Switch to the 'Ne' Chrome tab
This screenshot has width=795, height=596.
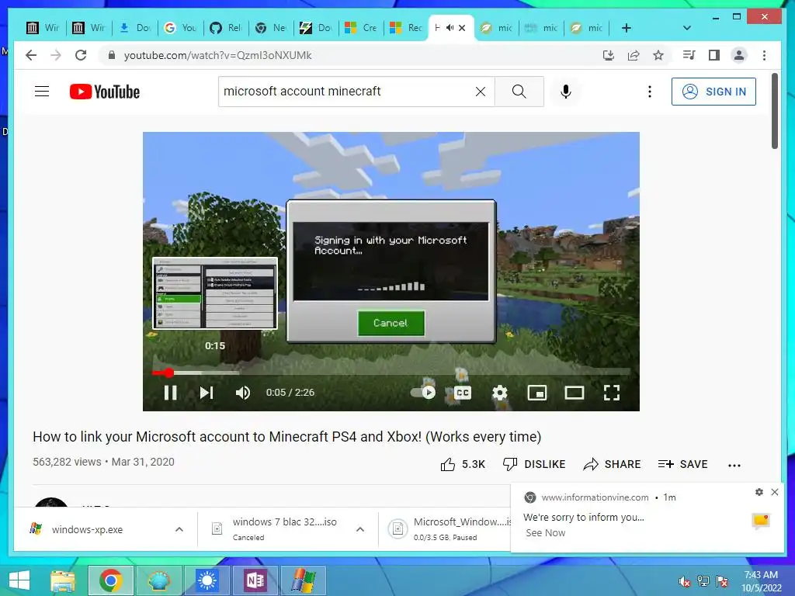point(271,28)
